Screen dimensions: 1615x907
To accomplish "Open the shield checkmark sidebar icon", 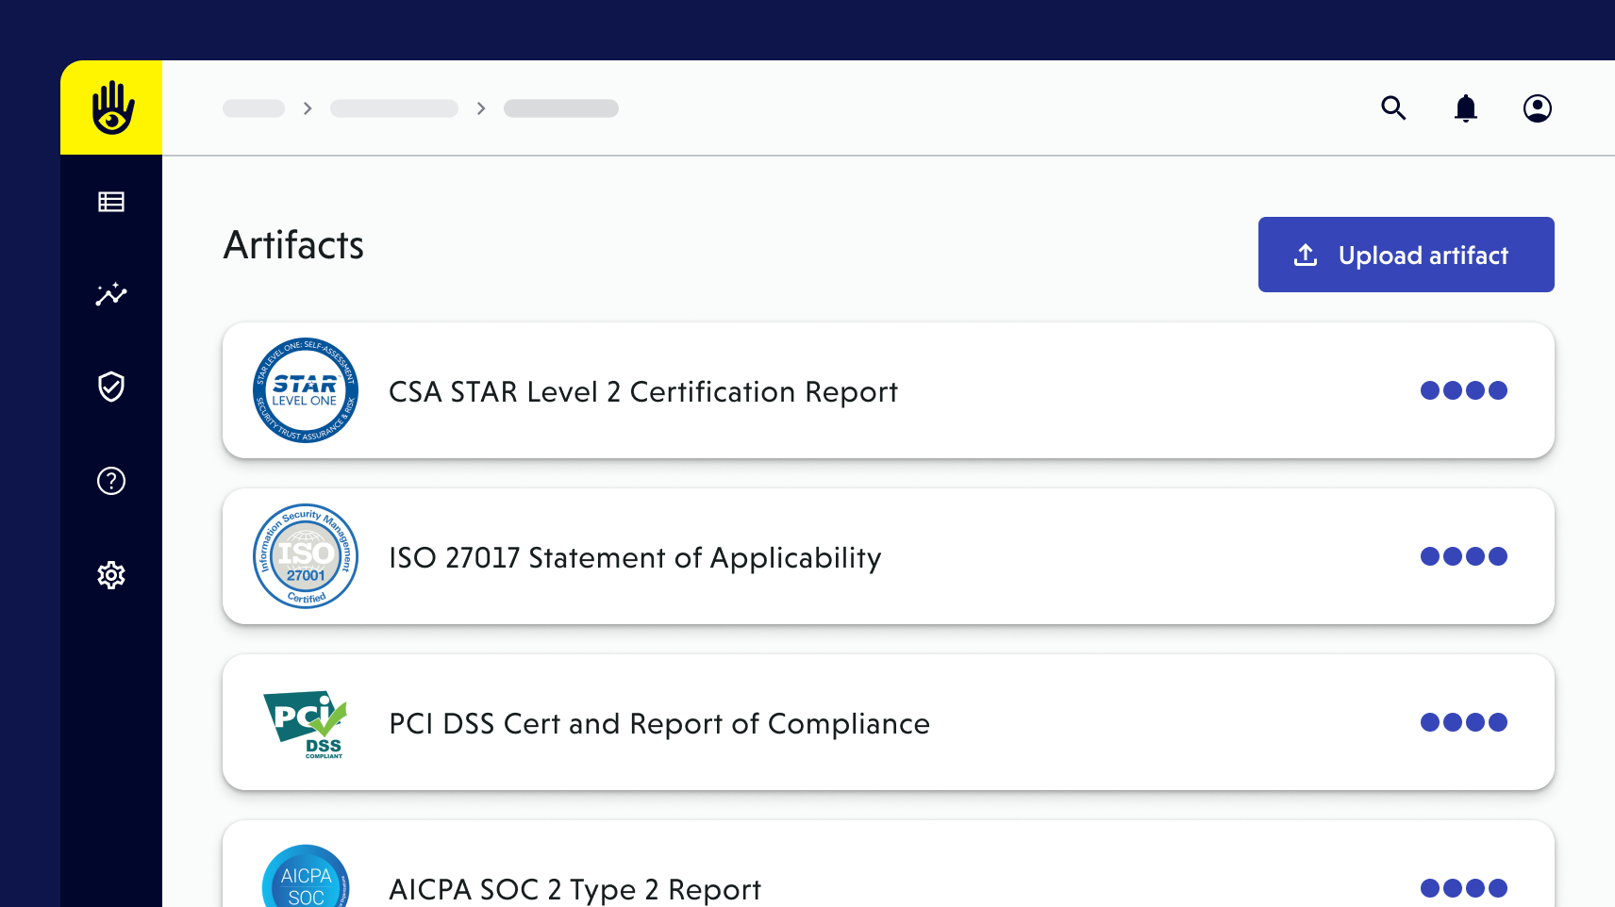I will 111,387.
